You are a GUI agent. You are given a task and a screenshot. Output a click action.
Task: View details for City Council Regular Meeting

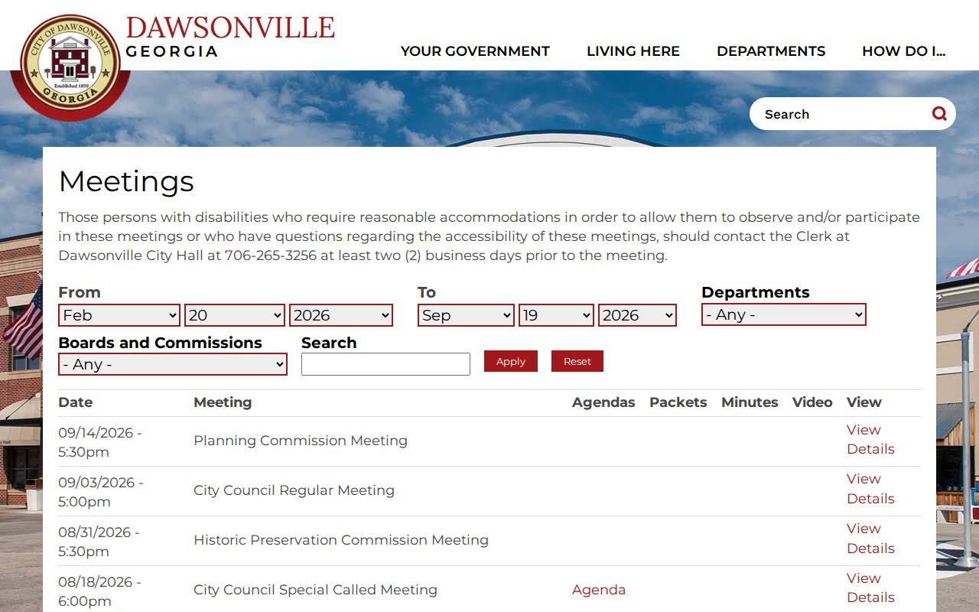(x=870, y=489)
